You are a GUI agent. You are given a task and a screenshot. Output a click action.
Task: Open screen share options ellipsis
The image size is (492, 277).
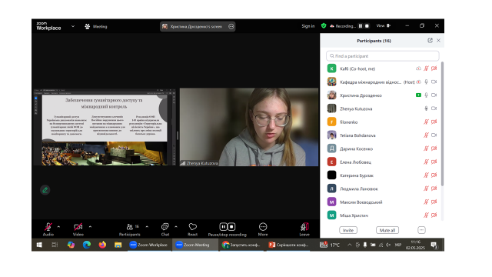pyautogui.click(x=231, y=26)
